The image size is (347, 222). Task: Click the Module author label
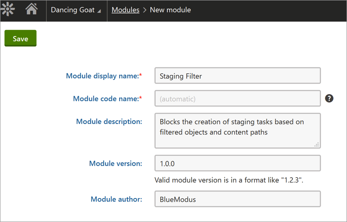[x=117, y=199]
